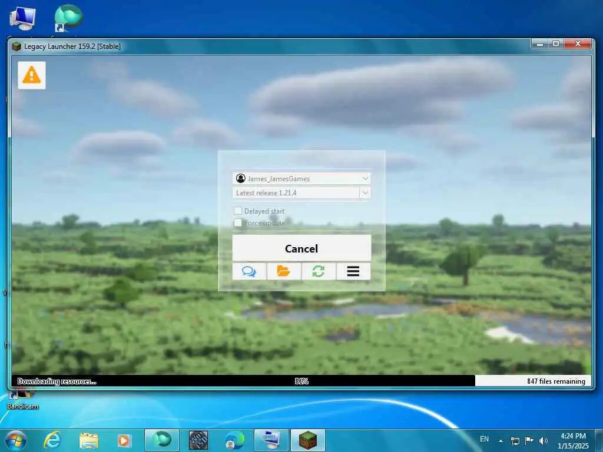Launch Internet Explorer from taskbar
The width and height of the screenshot is (603, 452).
tap(52, 440)
